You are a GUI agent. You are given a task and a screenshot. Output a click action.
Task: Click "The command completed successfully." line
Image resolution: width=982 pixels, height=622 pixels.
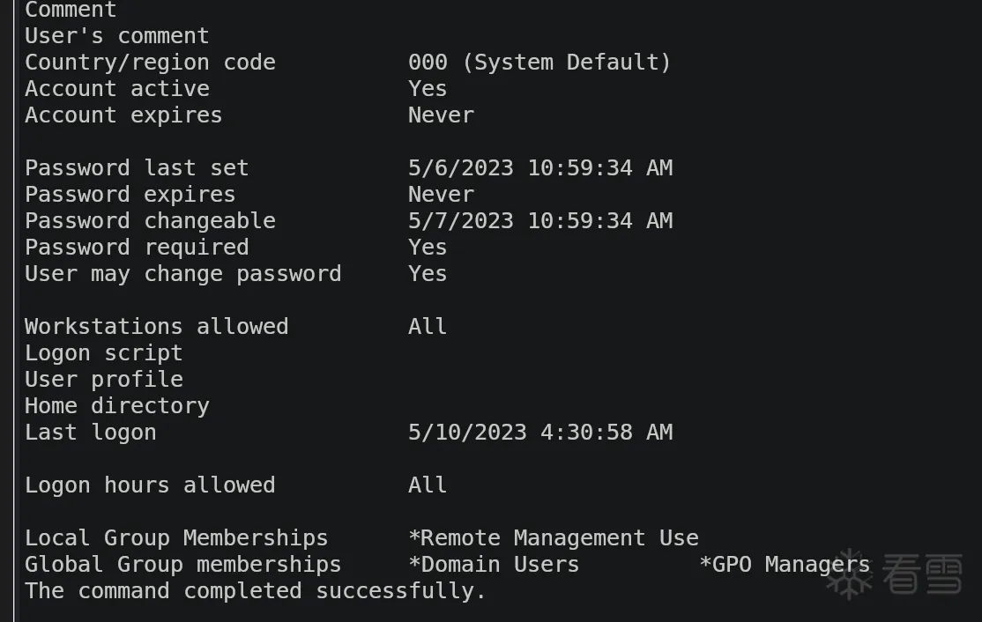256,591
